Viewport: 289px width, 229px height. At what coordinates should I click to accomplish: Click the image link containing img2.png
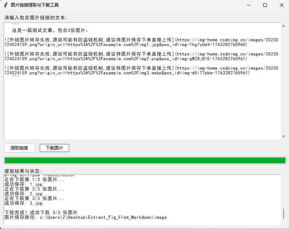[141, 56]
